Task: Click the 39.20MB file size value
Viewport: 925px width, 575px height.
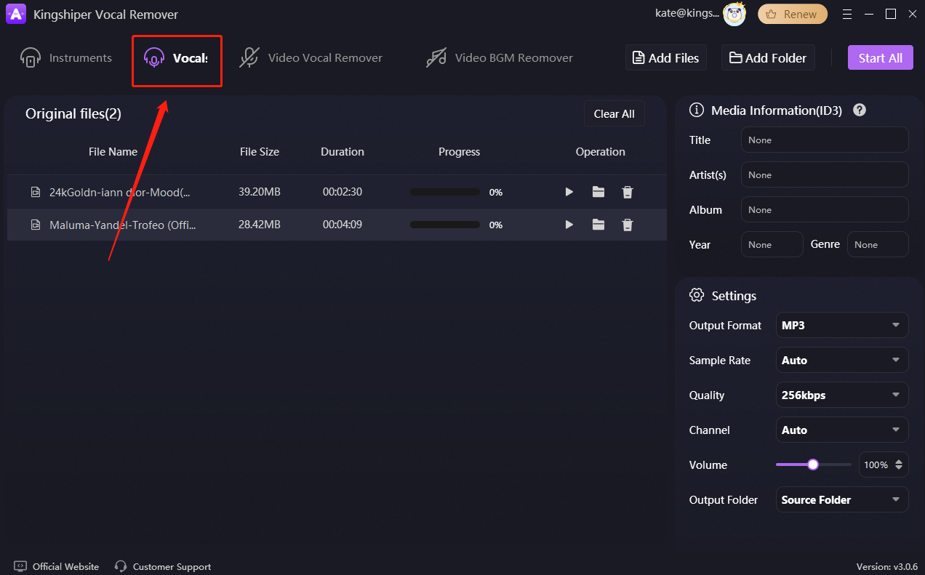Action: click(260, 192)
